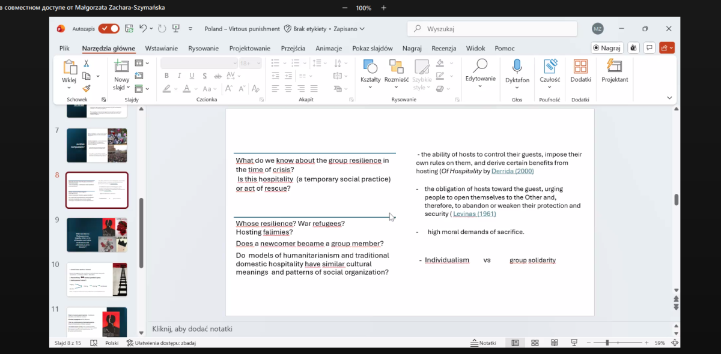Switch to slide sorter view in status bar
The image size is (721, 354).
(535, 343)
